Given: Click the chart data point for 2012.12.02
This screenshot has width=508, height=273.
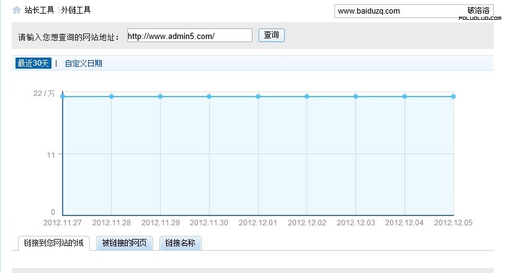Looking at the screenshot, I should coord(307,97).
